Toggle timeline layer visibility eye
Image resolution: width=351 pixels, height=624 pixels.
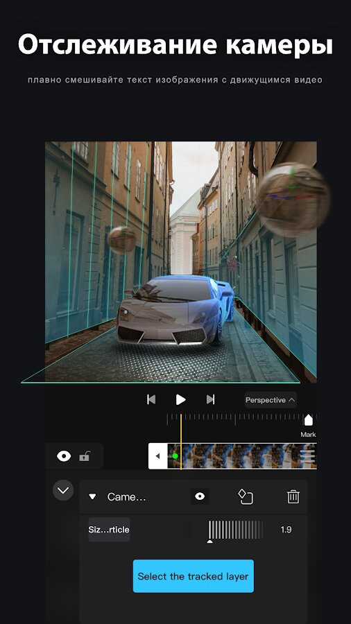(64, 456)
